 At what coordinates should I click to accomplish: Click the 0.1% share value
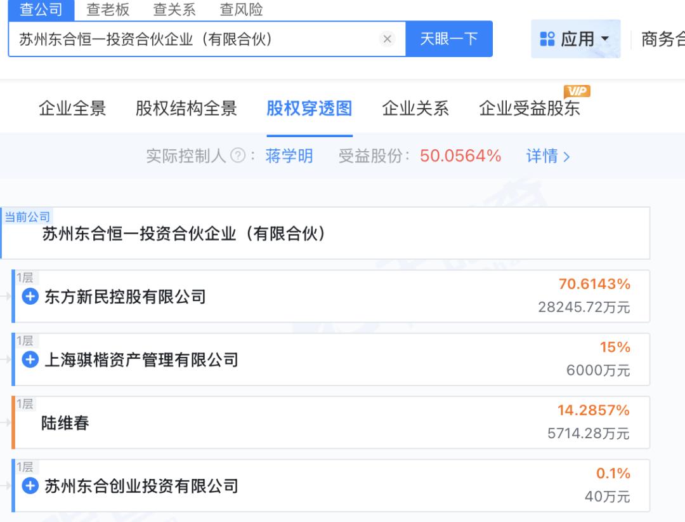click(x=613, y=473)
